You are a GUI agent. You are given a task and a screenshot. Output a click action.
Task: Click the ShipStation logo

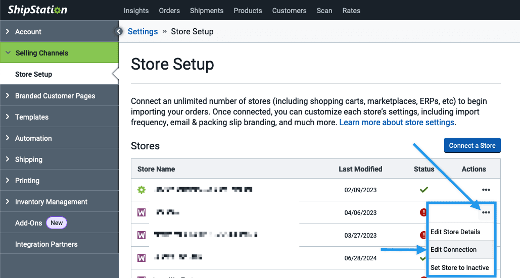pyautogui.click(x=37, y=10)
